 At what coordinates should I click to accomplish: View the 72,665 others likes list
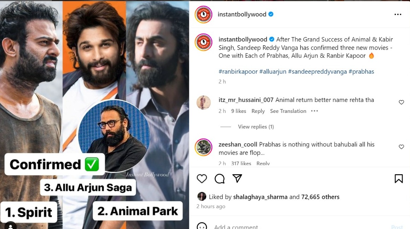[x=320, y=197]
